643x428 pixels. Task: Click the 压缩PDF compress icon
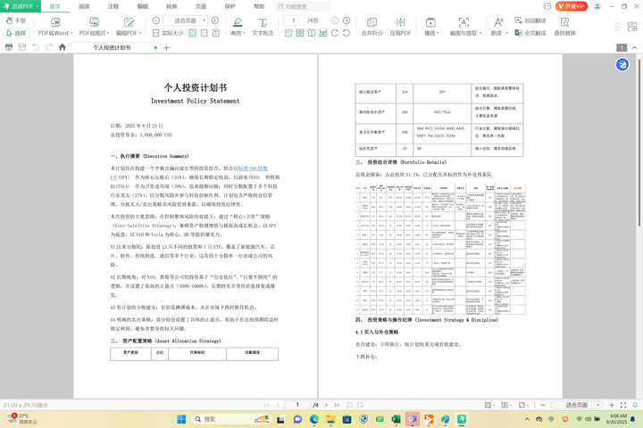(400, 21)
